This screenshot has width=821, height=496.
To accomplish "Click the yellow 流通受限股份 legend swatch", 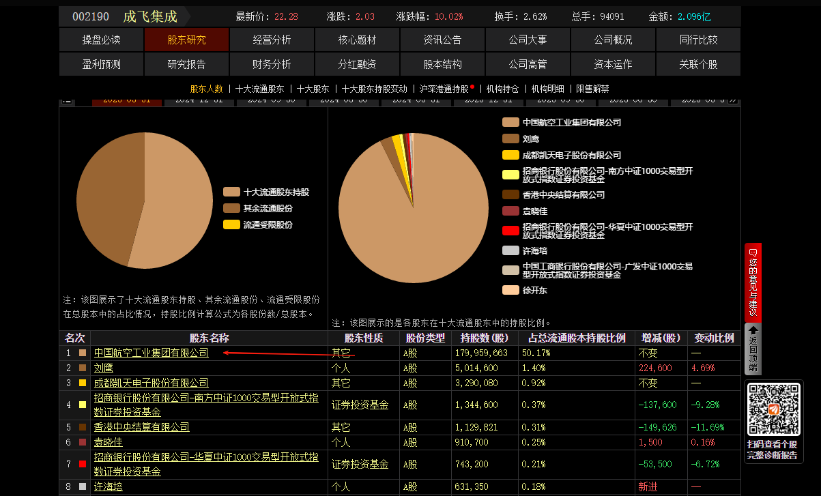I will click(x=231, y=224).
